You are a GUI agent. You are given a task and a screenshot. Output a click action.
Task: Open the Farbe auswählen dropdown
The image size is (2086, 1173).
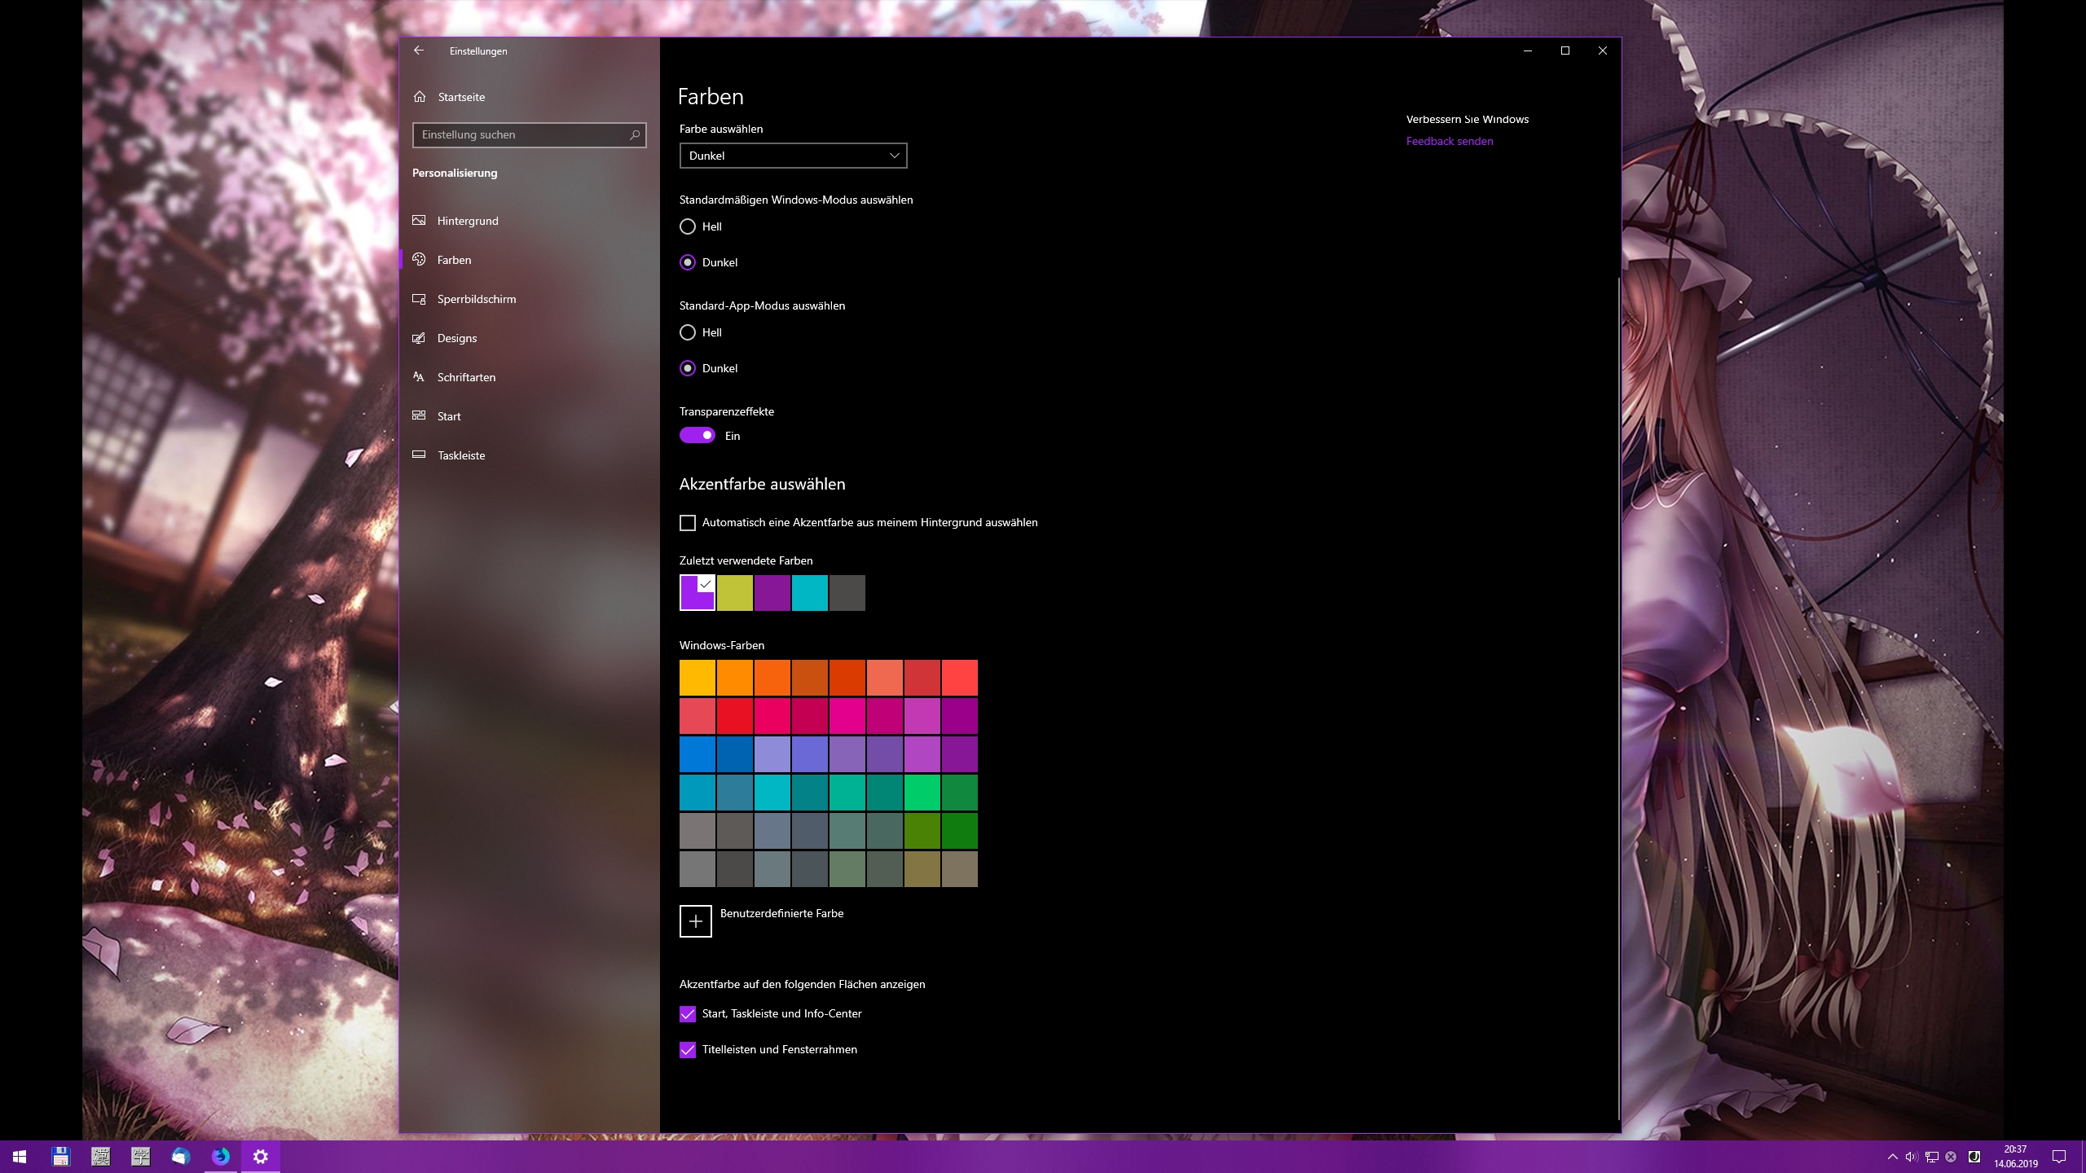(x=793, y=156)
